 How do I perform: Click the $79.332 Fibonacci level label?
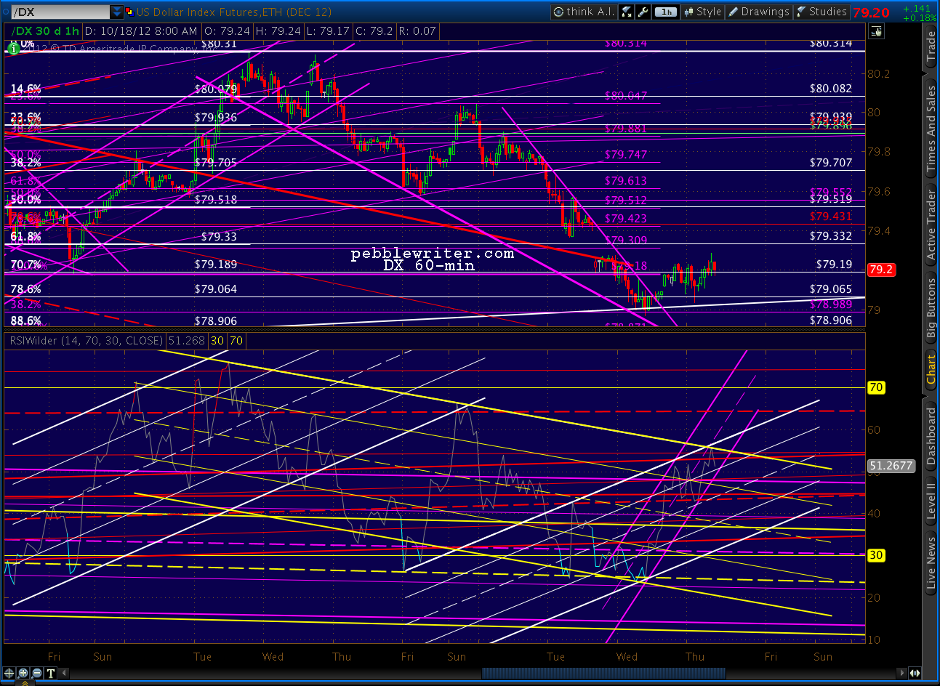831,236
